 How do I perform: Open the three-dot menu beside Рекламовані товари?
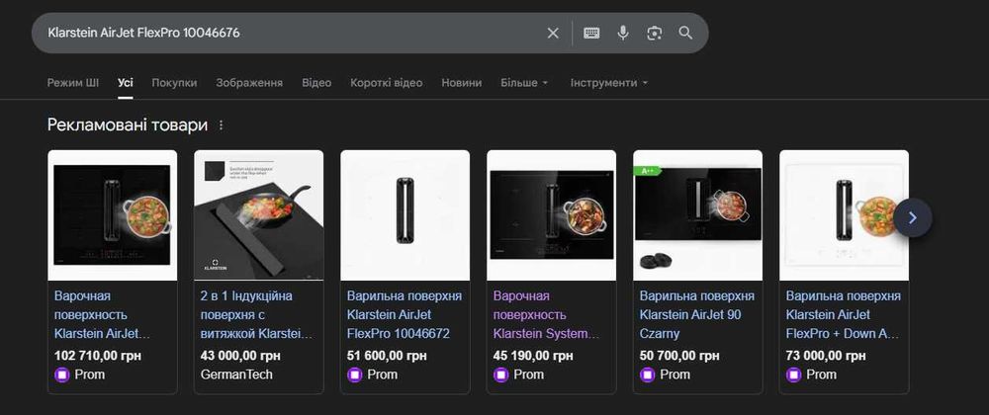coord(221,125)
